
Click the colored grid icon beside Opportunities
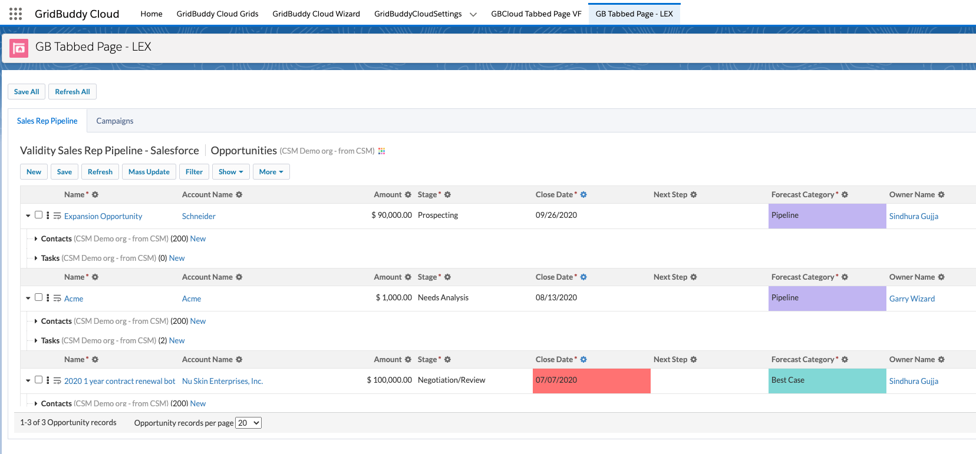tap(382, 151)
